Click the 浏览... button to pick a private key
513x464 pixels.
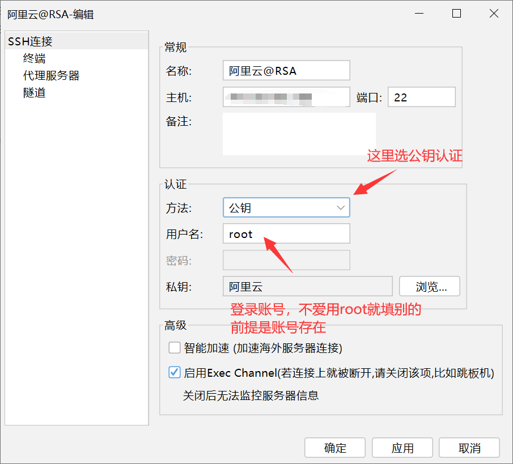(x=429, y=286)
